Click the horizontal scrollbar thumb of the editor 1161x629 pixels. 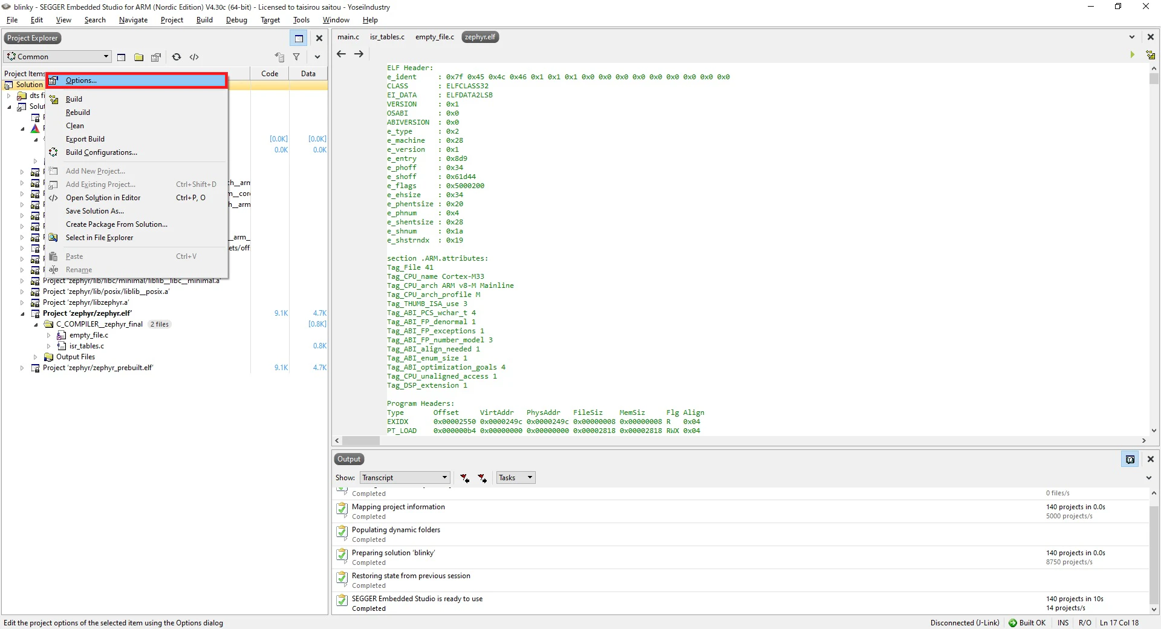[x=360, y=441]
